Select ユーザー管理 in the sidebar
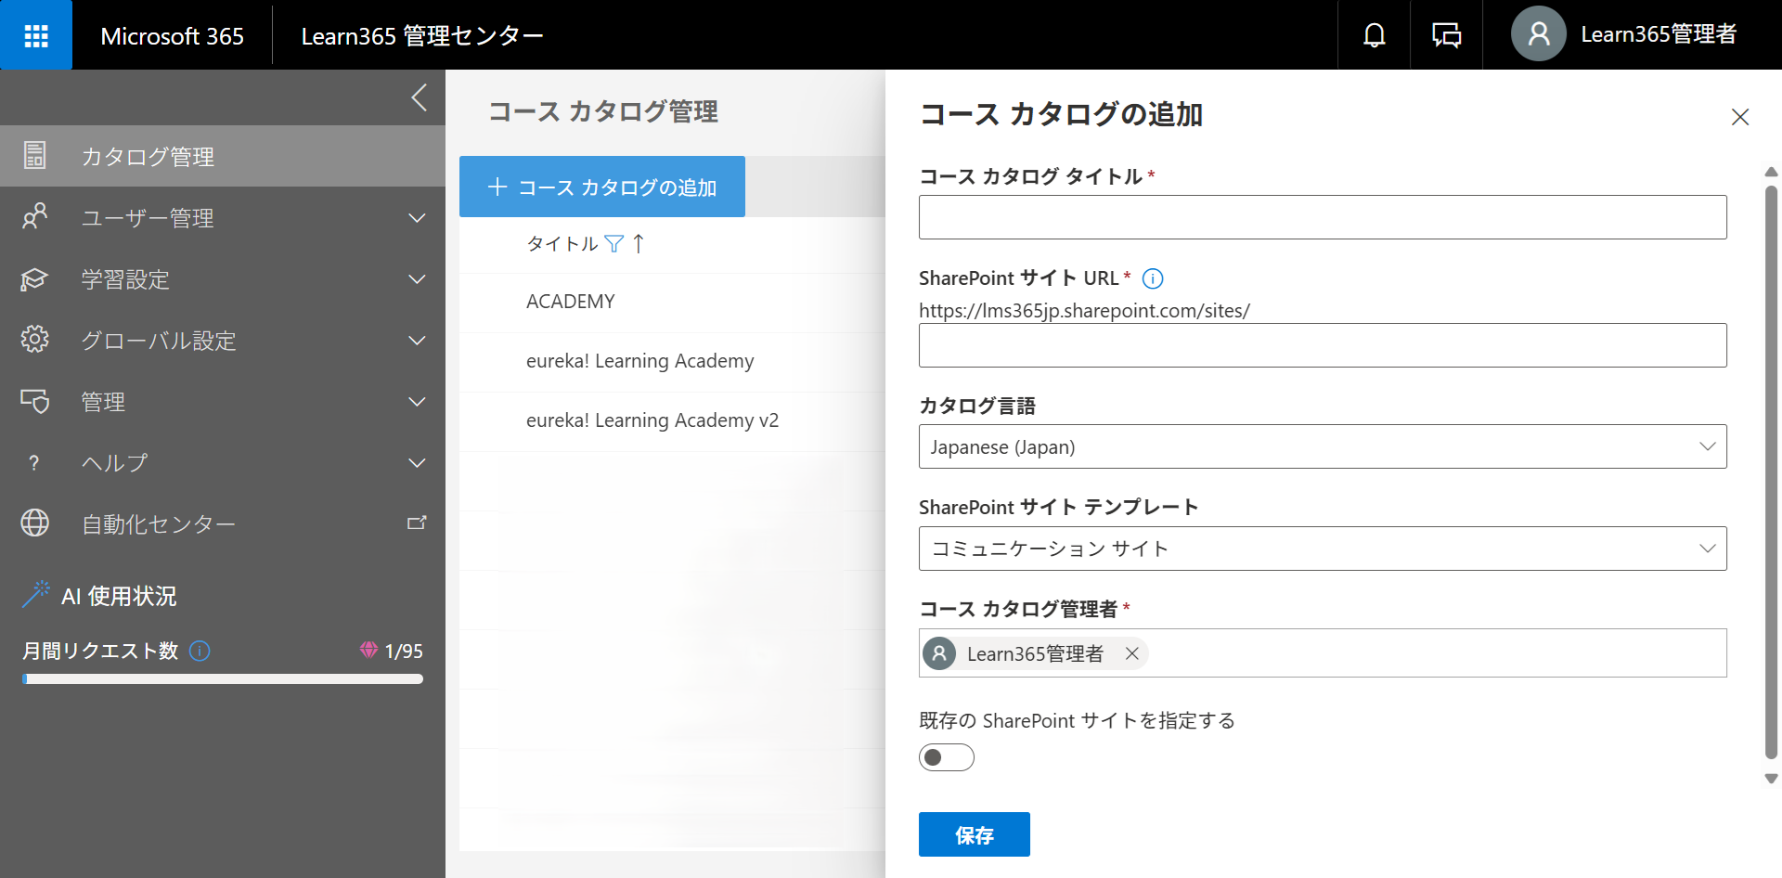 pos(223,217)
